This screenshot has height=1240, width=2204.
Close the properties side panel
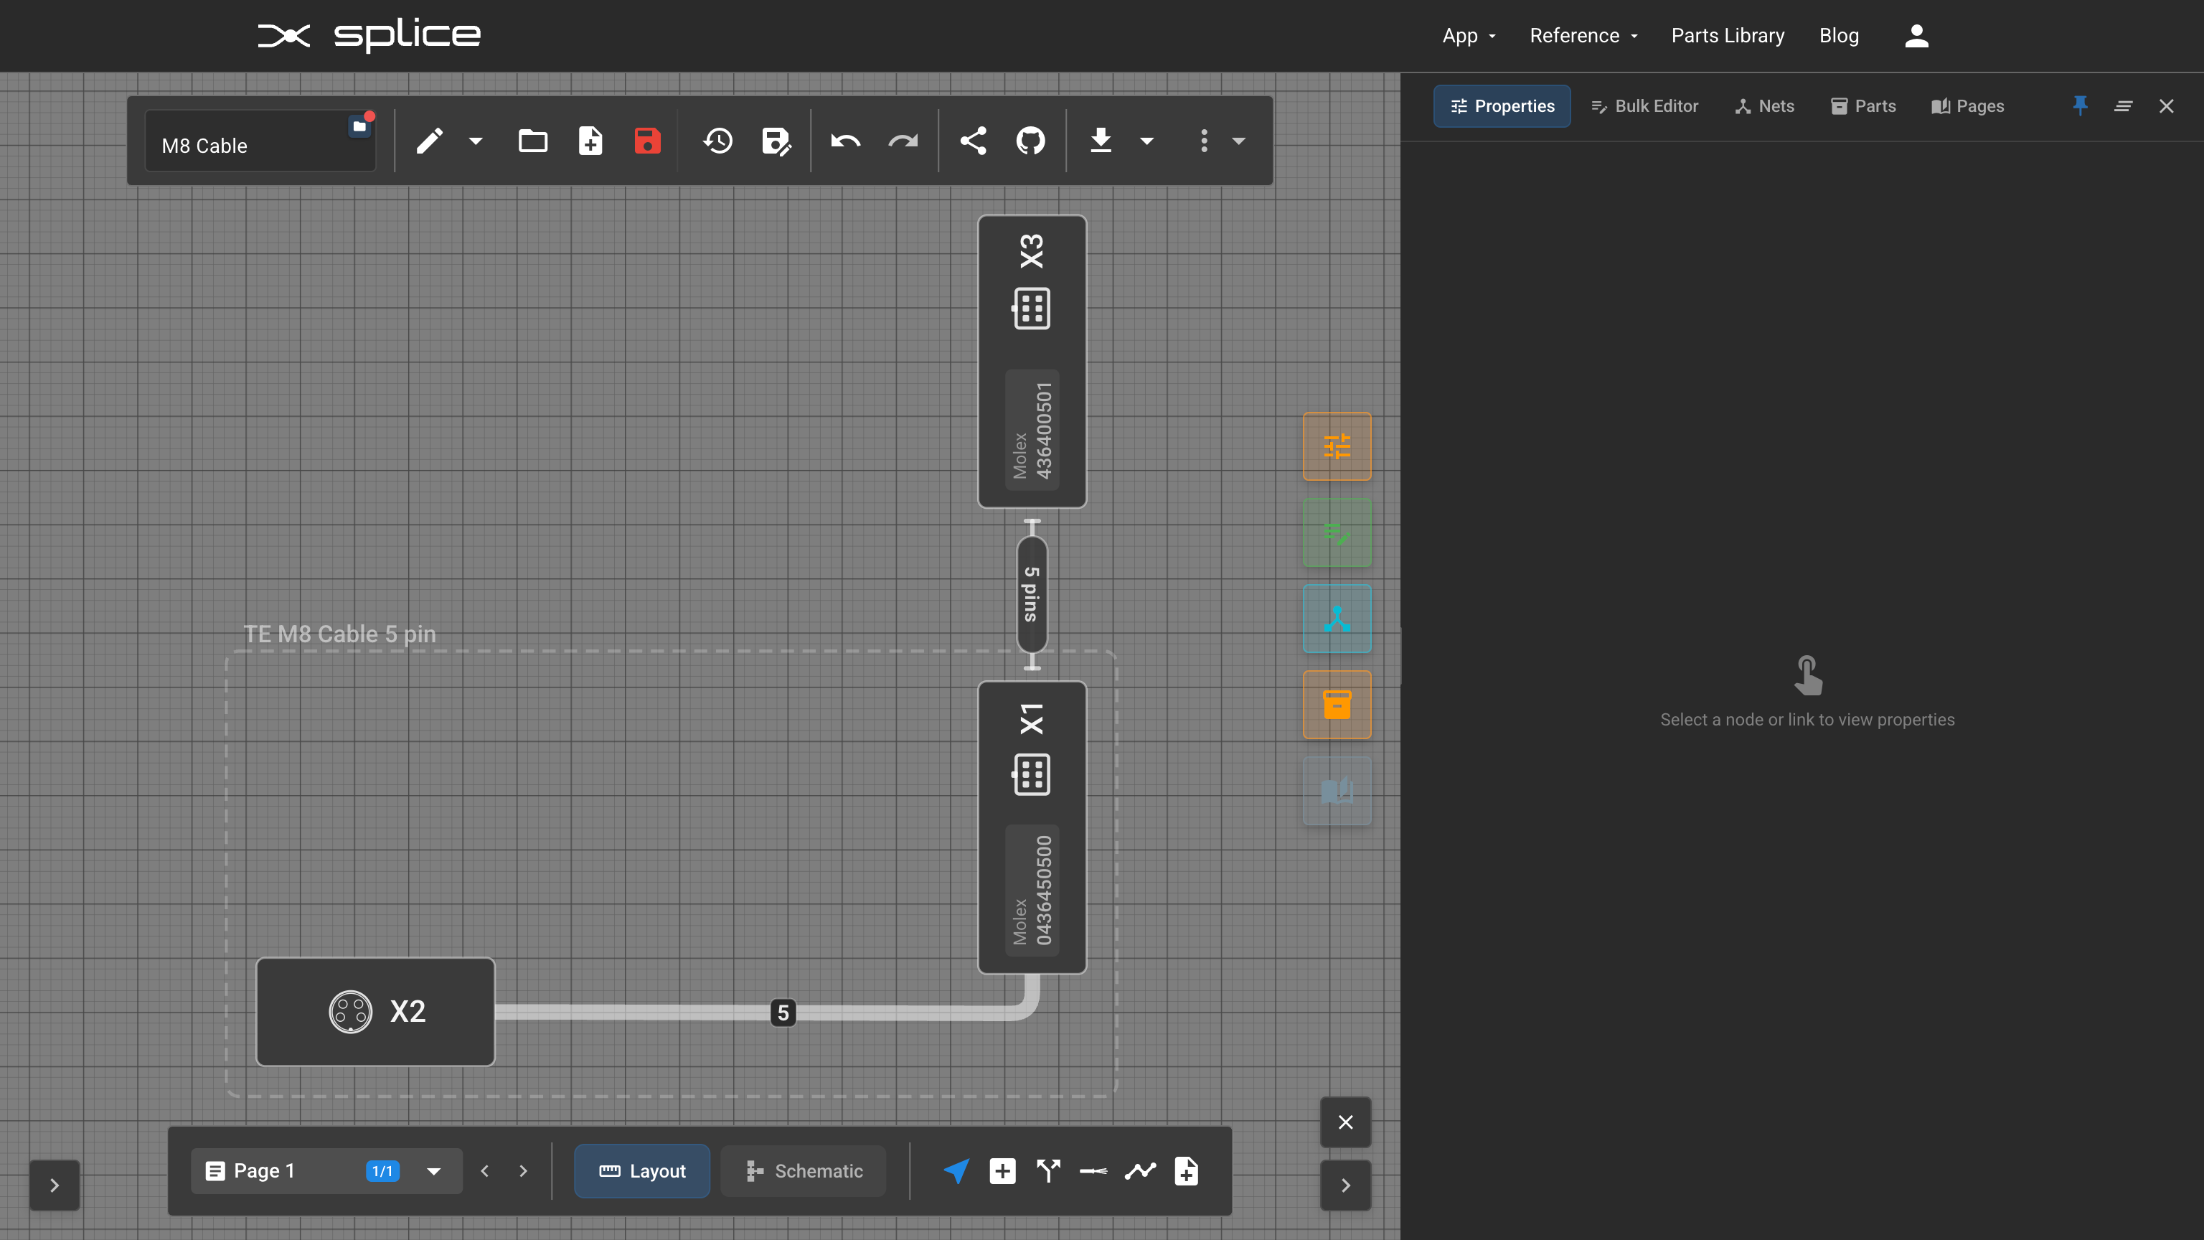[x=2167, y=106]
